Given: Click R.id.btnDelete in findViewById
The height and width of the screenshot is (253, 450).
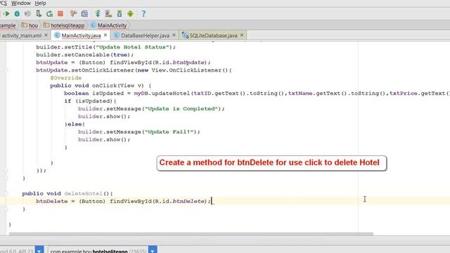Looking at the screenshot, I should (180, 202).
